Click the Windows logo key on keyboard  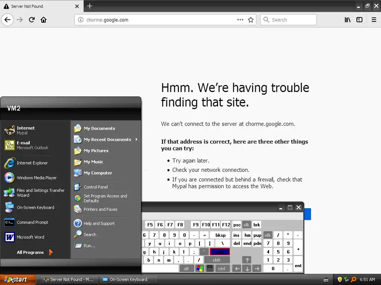200,269
